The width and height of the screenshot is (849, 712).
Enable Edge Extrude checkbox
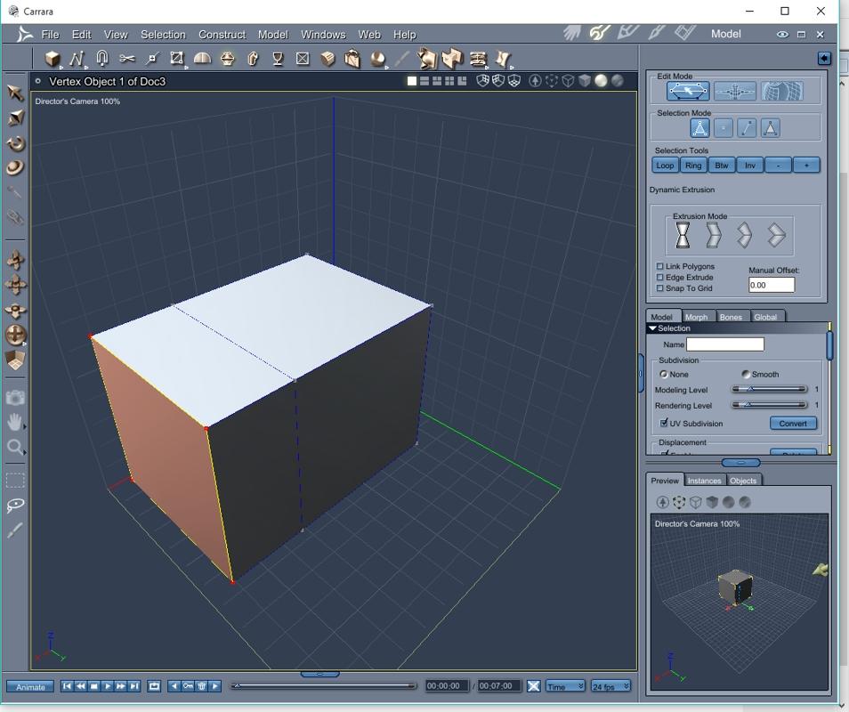[659, 277]
